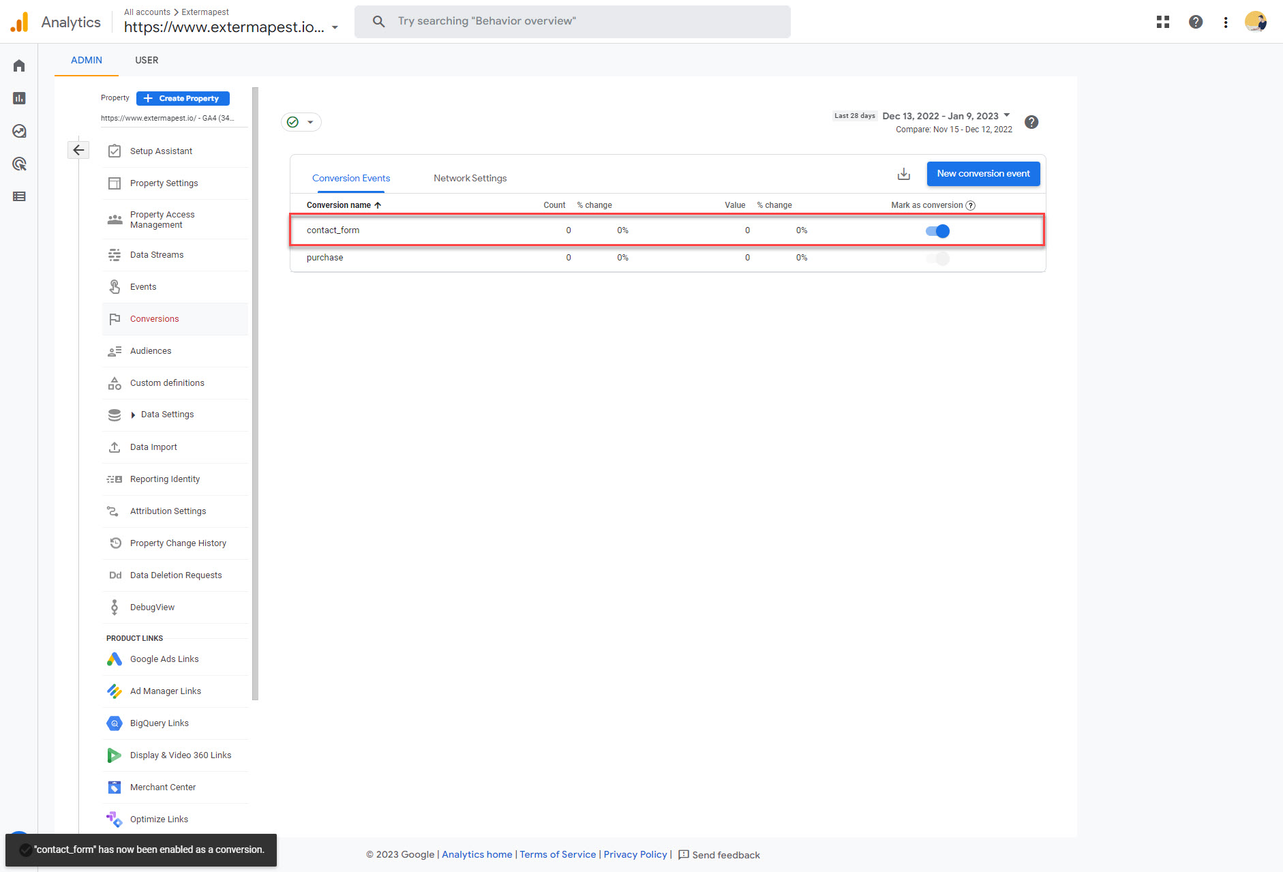Click the Home icon in left sidebar
This screenshot has height=872, width=1283.
coord(19,65)
